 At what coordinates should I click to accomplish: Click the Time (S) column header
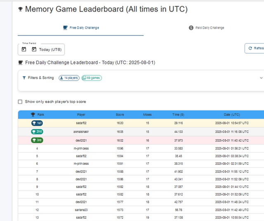click(x=178, y=114)
